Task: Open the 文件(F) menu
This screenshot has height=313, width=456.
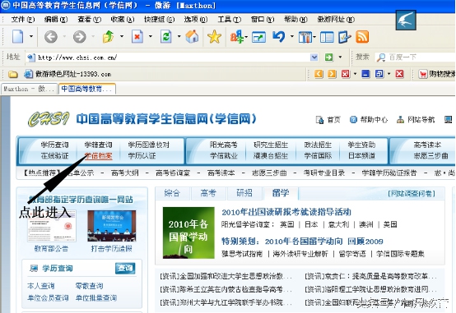Action: click(x=23, y=20)
